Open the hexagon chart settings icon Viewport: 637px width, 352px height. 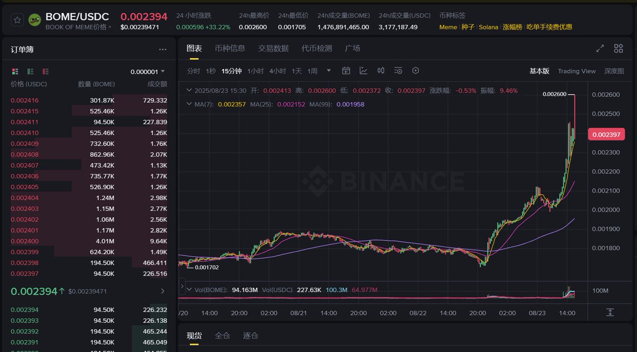415,71
